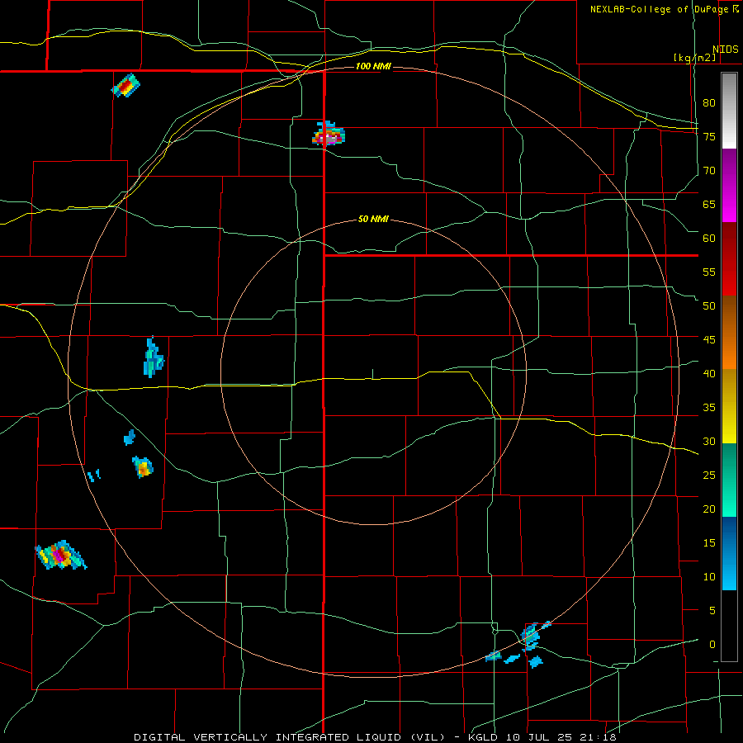The image size is (743, 743).
Task: Click the 100 NMI range ring label
Action: coord(373,66)
